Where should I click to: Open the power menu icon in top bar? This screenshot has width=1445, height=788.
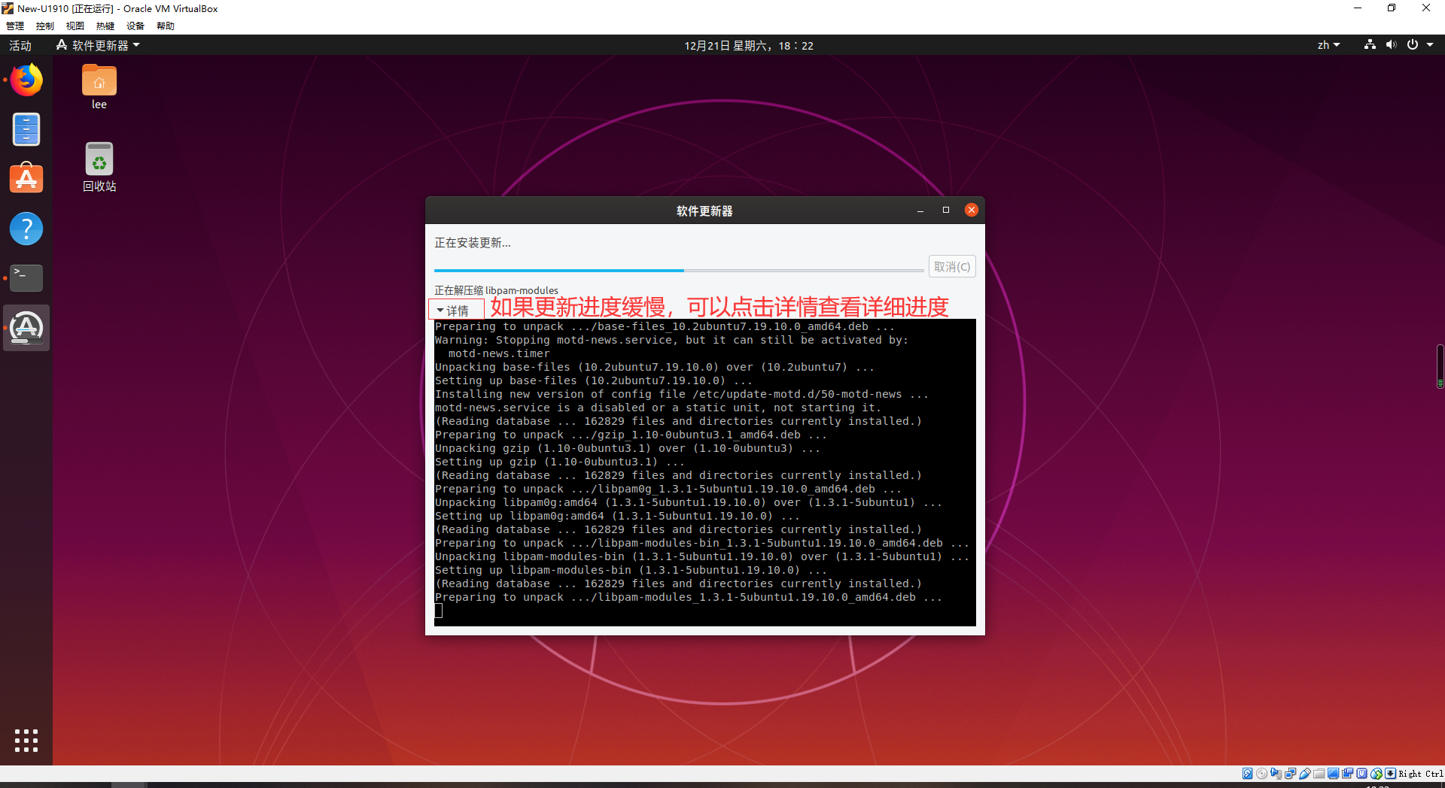tap(1413, 45)
